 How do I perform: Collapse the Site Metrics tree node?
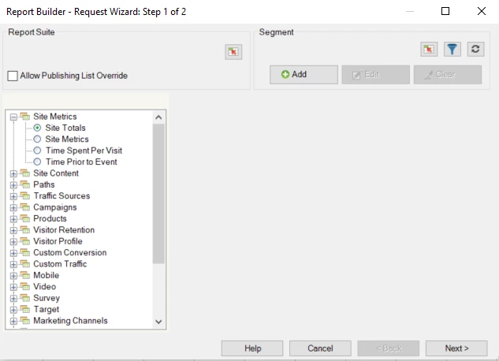click(13, 117)
